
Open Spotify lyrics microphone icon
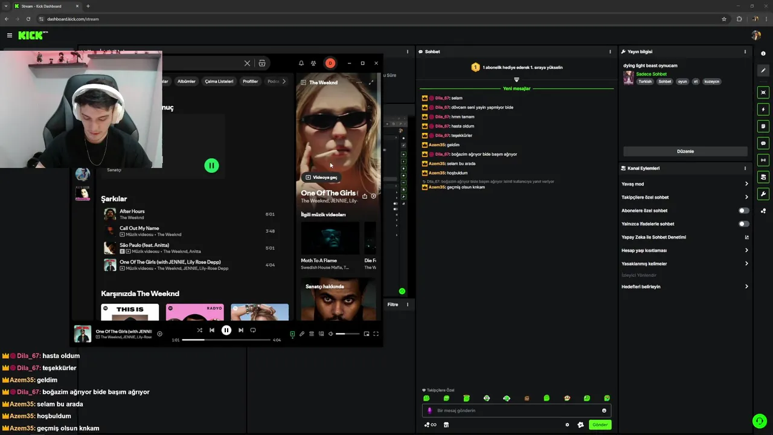[x=302, y=333]
